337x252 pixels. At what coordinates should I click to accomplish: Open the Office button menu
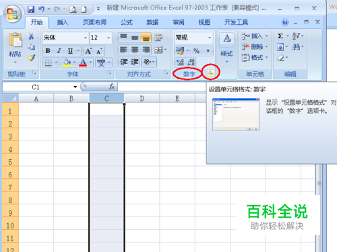[13, 14]
